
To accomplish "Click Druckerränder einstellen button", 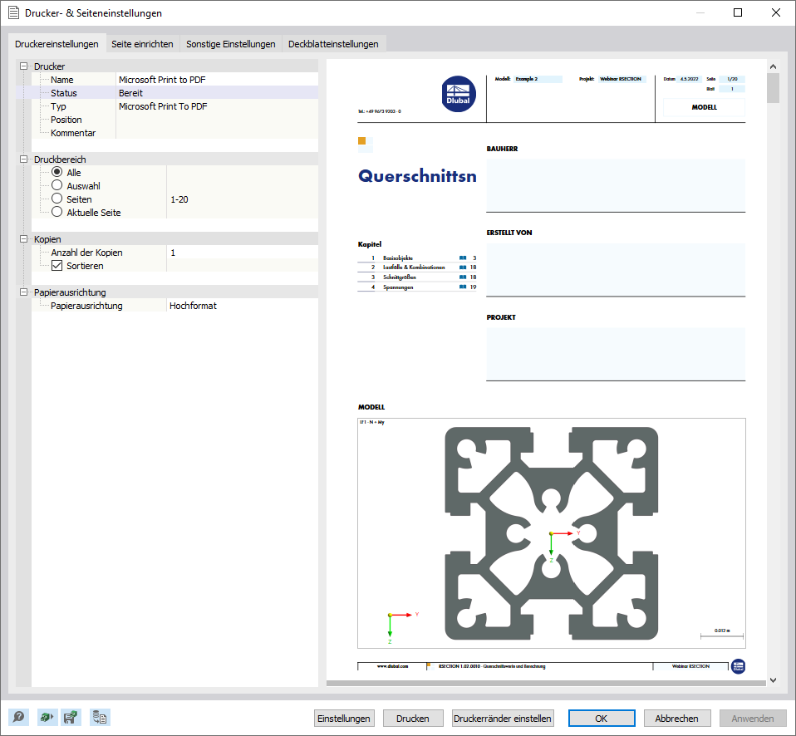I will pos(503,719).
